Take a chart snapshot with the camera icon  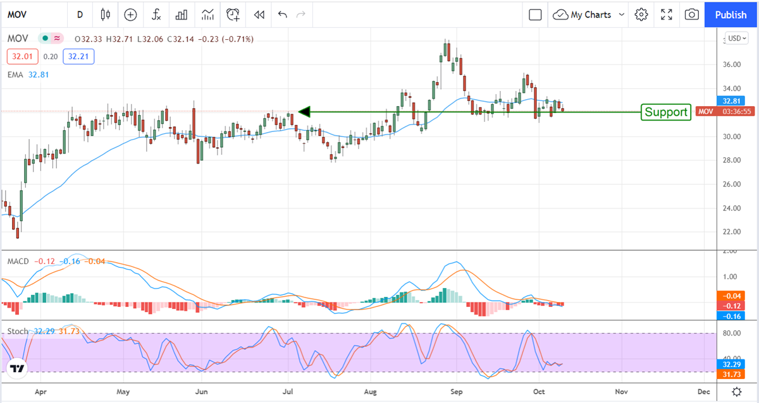(x=692, y=14)
